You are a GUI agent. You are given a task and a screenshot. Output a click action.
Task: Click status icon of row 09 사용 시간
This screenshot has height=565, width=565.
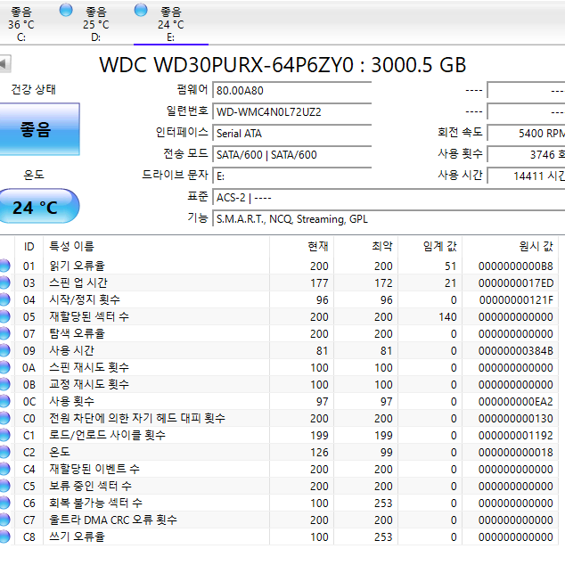[4, 350]
